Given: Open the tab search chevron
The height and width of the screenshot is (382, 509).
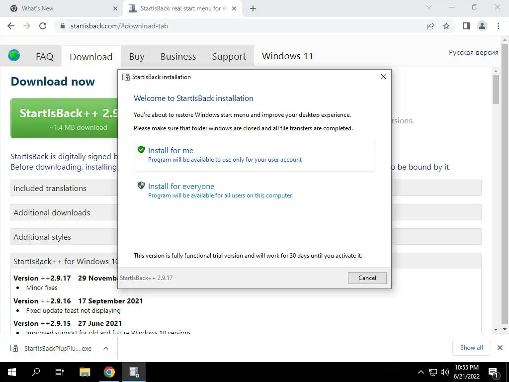Looking at the screenshot, I should pyautogui.click(x=429, y=7).
